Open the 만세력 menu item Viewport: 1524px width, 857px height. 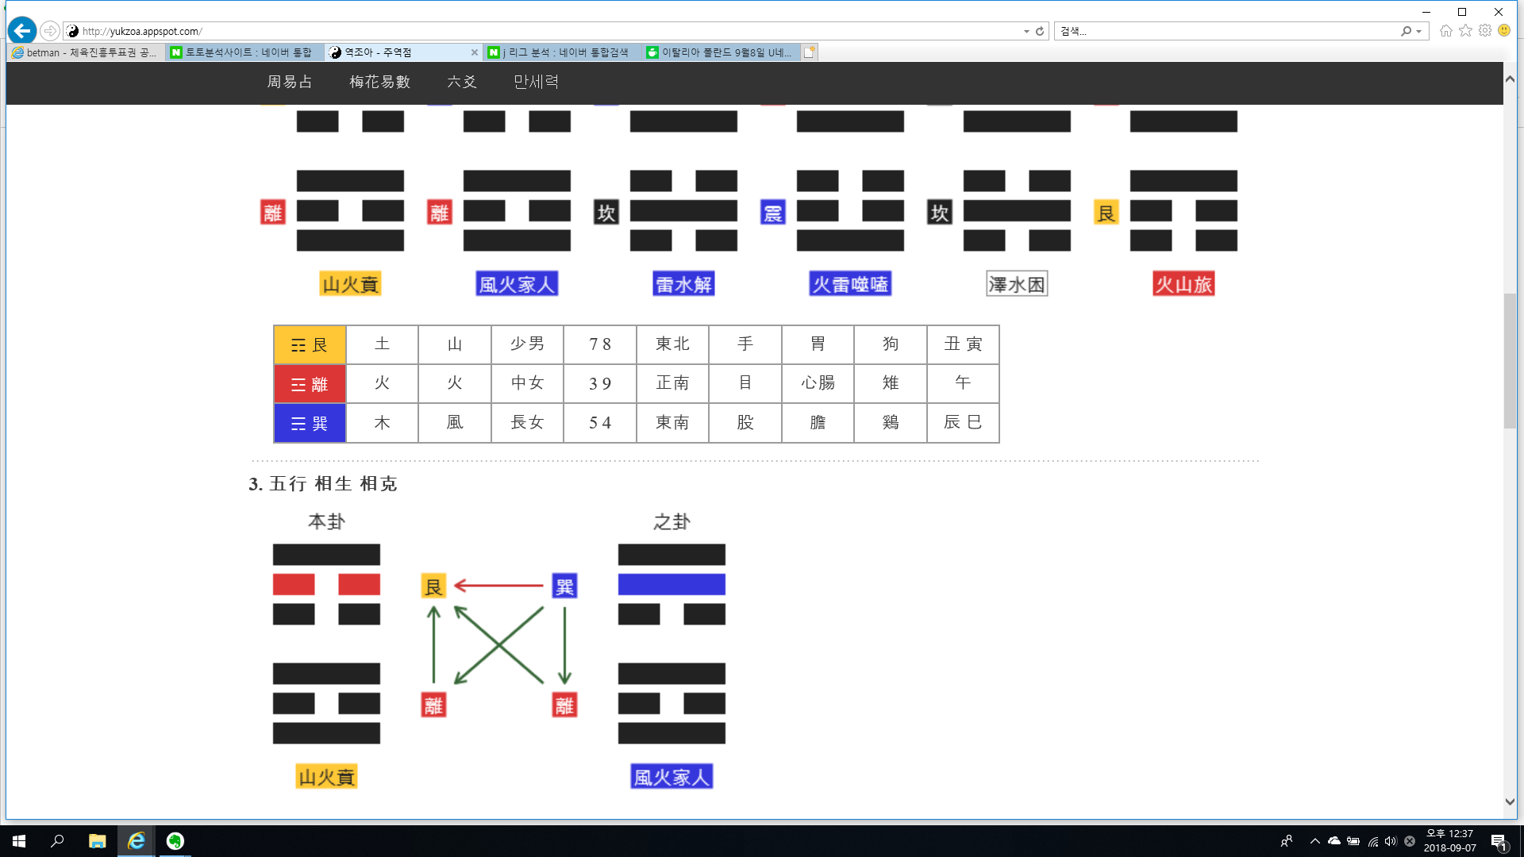pyautogui.click(x=537, y=82)
